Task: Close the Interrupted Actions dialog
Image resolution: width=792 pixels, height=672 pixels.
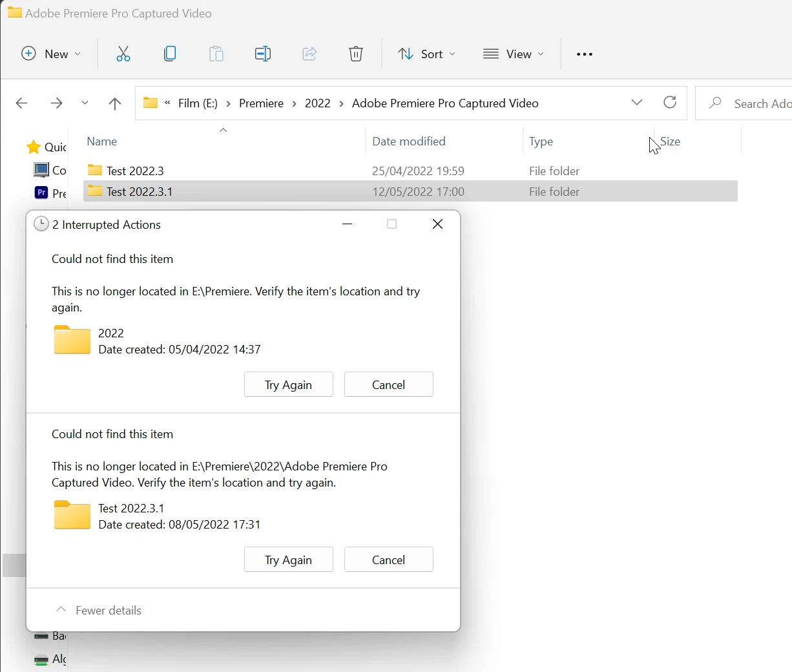Action: click(437, 224)
